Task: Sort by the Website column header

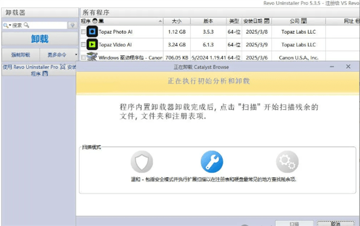Action: [x=342, y=21]
